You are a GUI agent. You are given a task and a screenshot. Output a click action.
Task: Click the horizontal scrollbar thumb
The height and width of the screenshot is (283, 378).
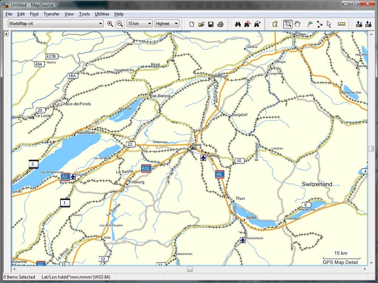190,269
